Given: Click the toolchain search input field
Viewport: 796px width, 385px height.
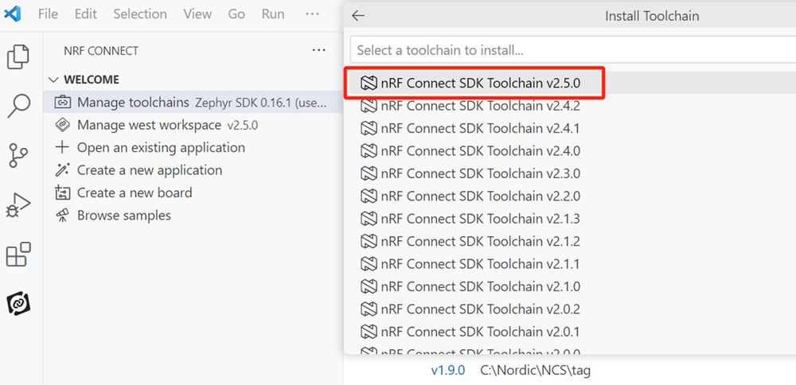Looking at the screenshot, I should tap(573, 50).
